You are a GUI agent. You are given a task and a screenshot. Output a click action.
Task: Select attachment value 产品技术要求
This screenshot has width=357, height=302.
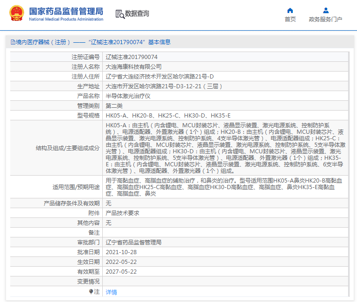pyautogui.click(x=123, y=213)
